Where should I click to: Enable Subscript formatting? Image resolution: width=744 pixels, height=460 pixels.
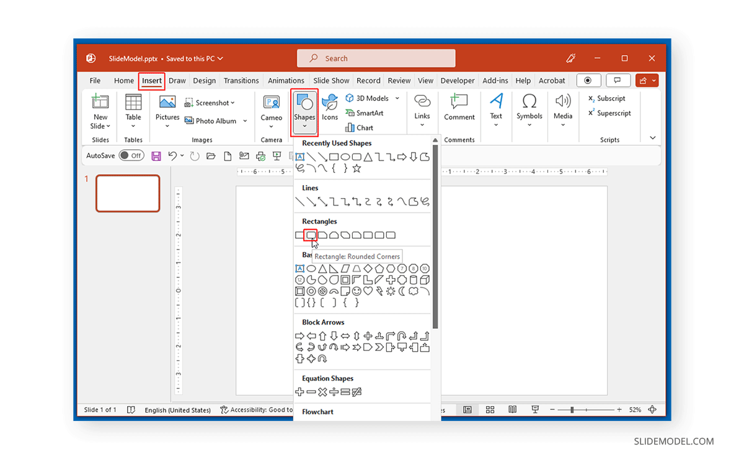tap(606, 98)
